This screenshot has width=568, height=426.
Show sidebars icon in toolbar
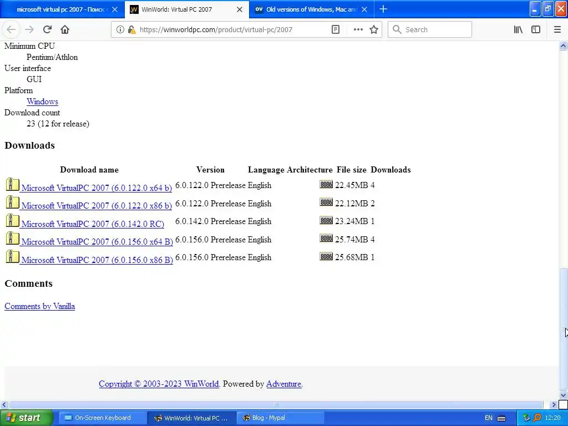pos(536,30)
